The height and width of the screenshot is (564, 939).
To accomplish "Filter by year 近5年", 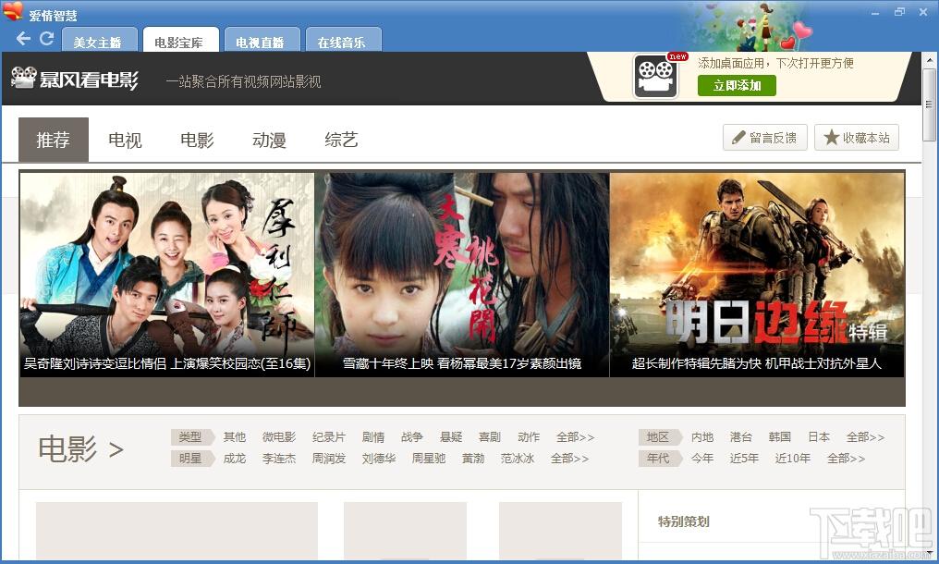I will [744, 459].
